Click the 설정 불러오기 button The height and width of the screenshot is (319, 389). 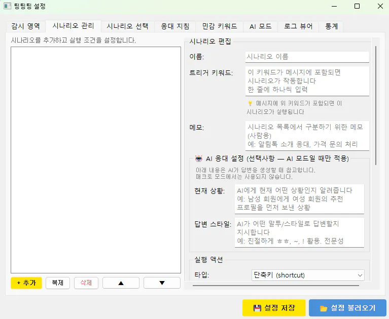pyautogui.click(x=347, y=308)
